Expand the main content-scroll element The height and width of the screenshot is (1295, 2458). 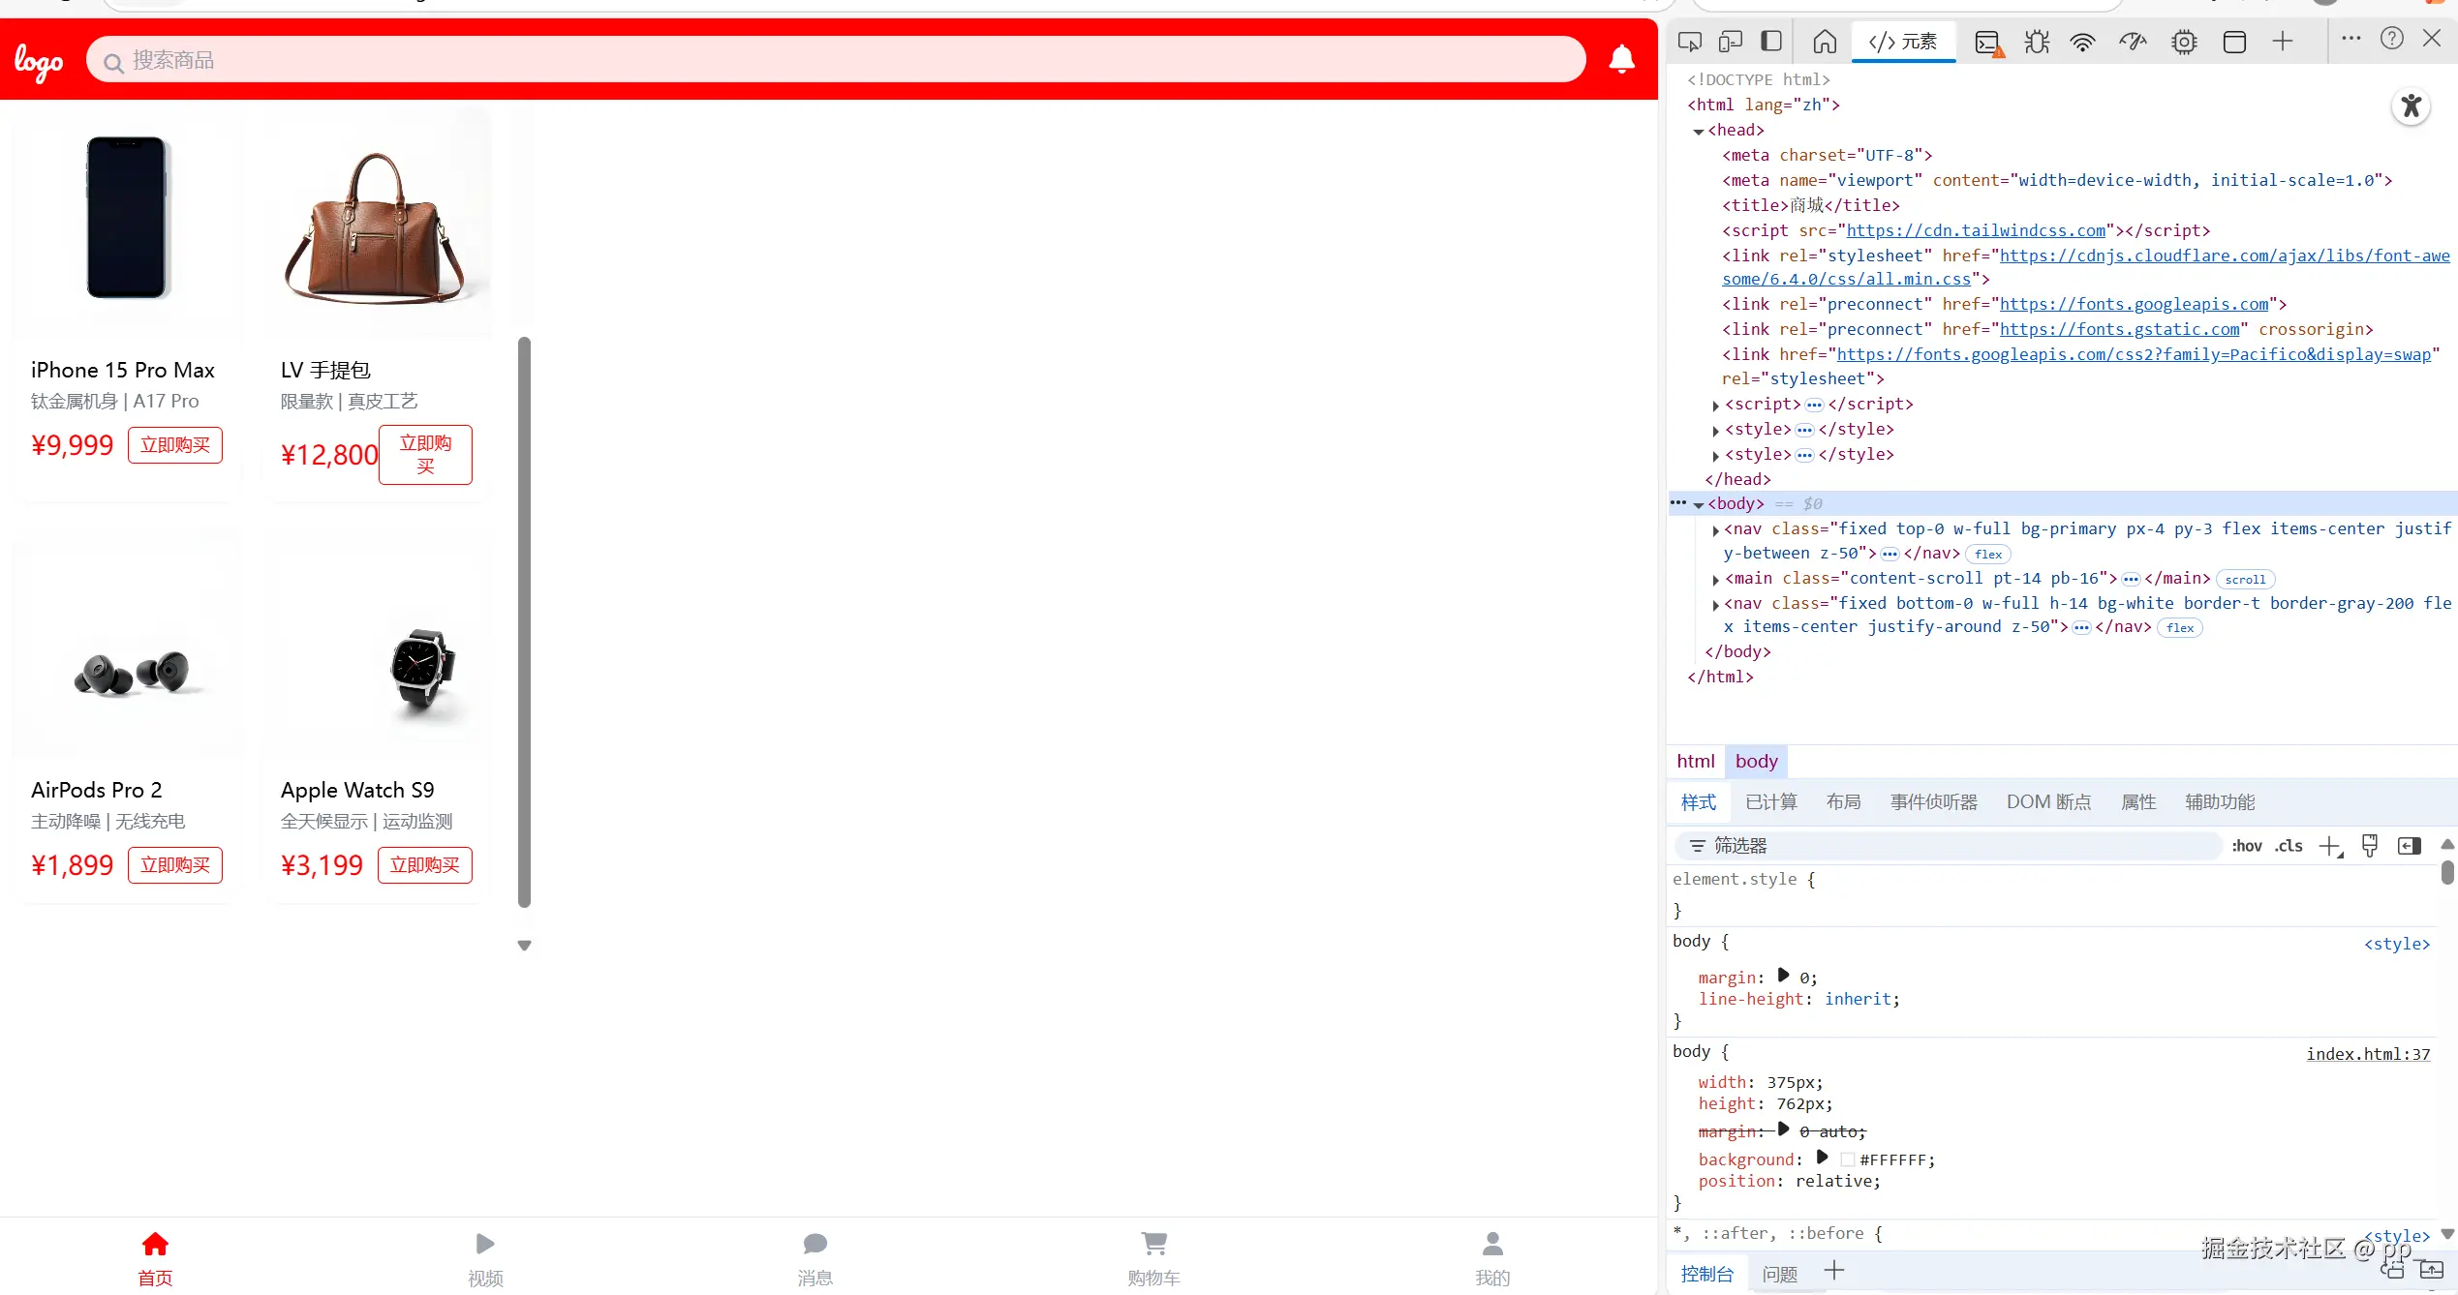(1716, 580)
